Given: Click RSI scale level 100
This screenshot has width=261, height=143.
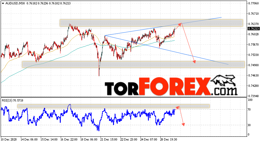Looking at the screenshot, I should tap(250, 100).
